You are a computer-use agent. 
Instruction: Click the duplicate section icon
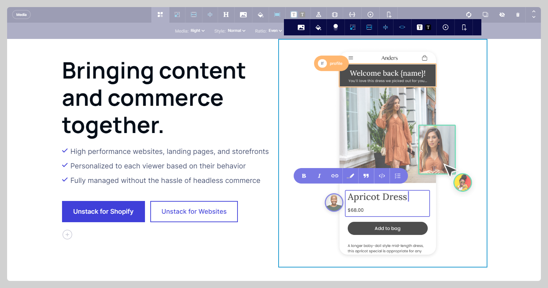click(485, 15)
